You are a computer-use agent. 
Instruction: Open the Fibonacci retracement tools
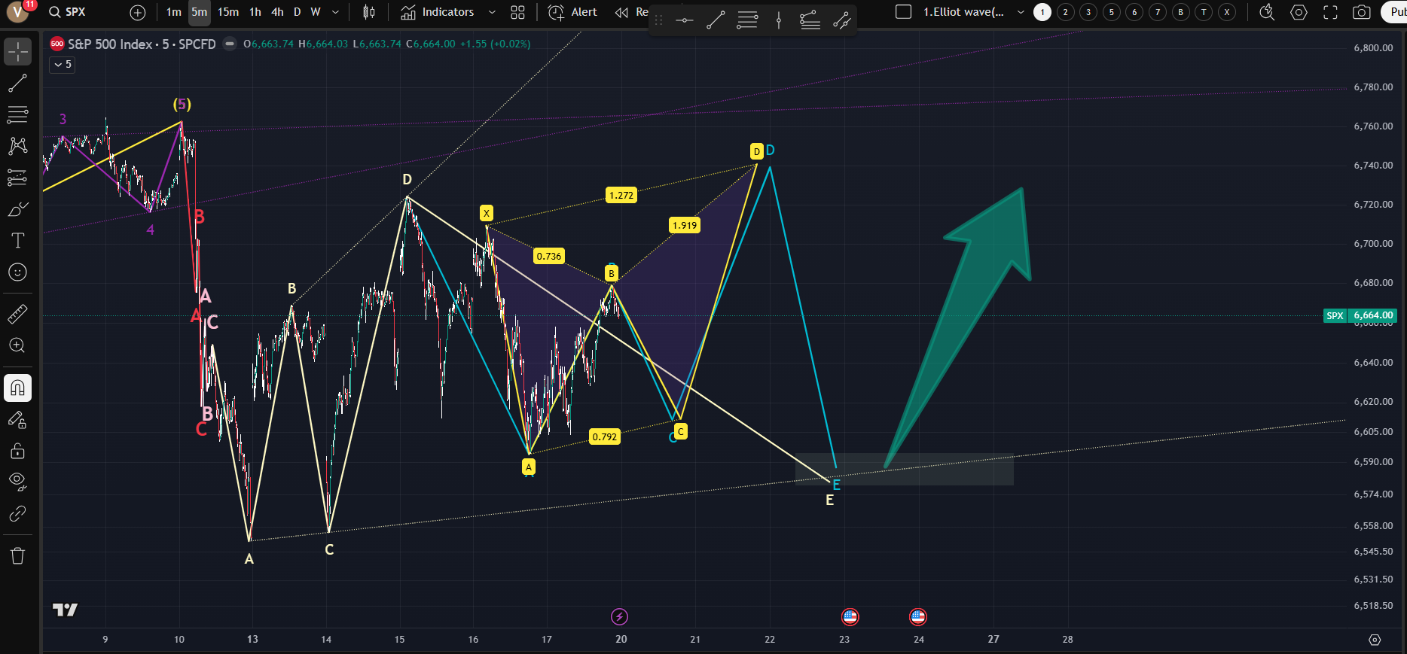point(17,115)
